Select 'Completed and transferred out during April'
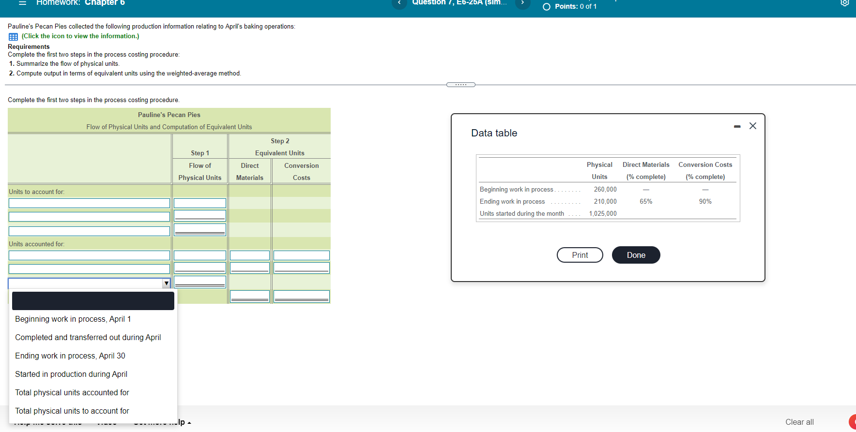Image resolution: width=856 pixels, height=432 pixels. coord(93,338)
